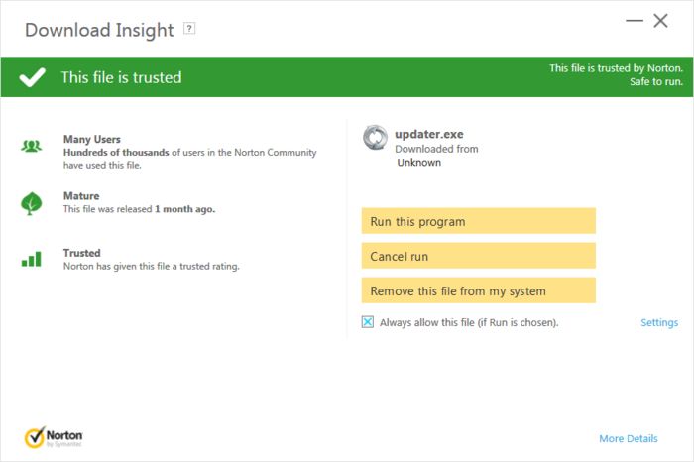Choose Remove this file from my system
Viewport: 694px width, 462px height.
pyautogui.click(x=479, y=290)
